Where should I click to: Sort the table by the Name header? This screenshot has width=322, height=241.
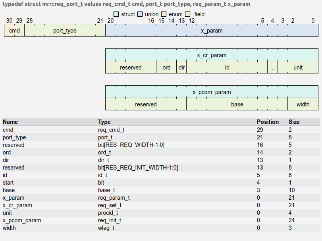[9, 122]
